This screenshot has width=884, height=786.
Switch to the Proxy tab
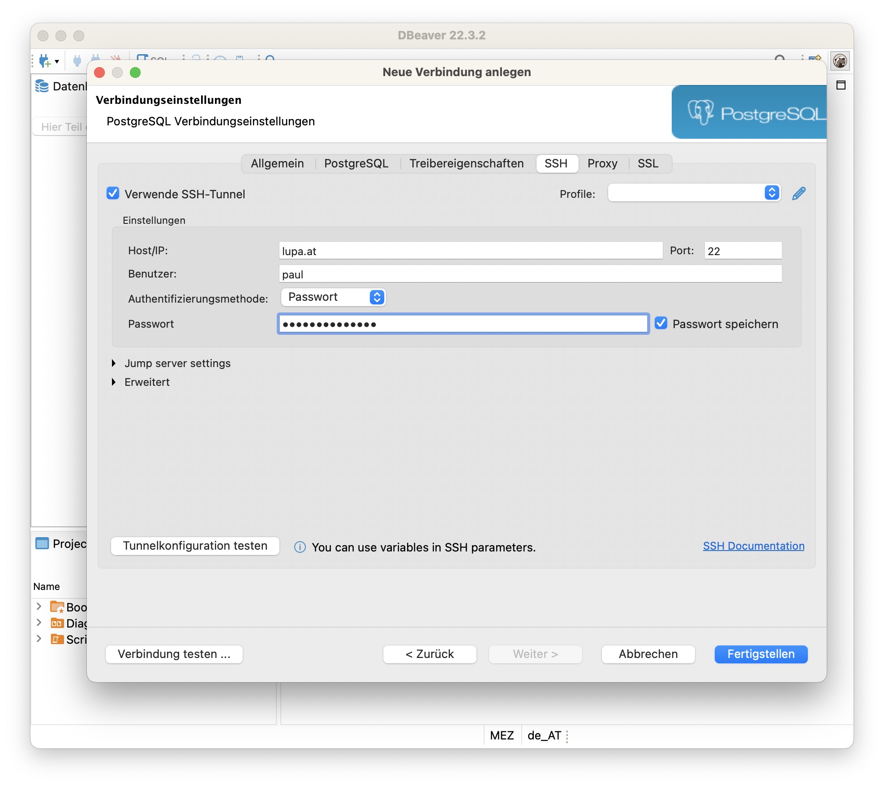pos(602,163)
